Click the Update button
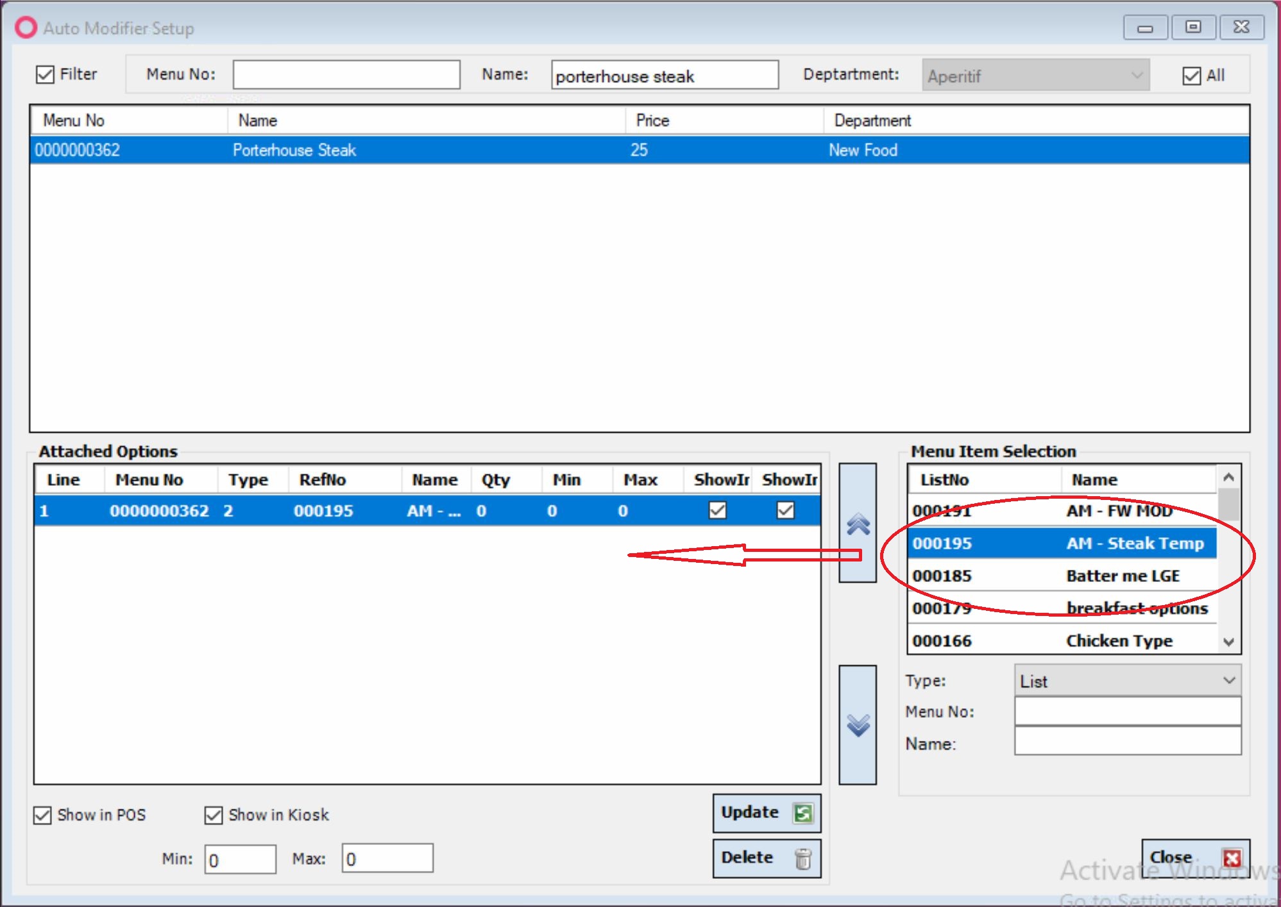 [x=767, y=813]
